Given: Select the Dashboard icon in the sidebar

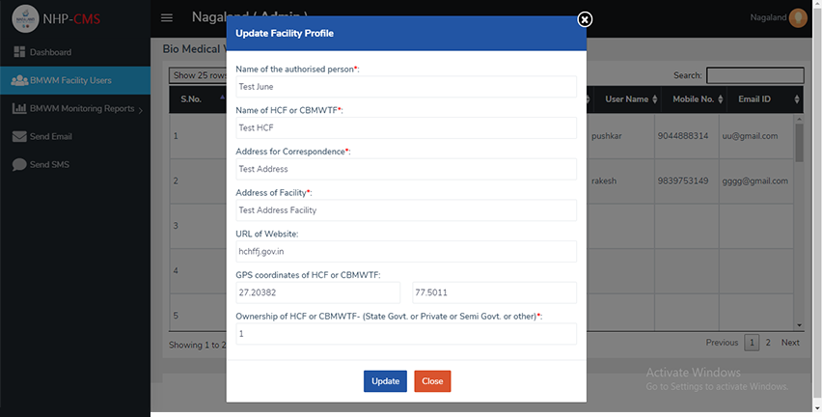Looking at the screenshot, I should [19, 51].
